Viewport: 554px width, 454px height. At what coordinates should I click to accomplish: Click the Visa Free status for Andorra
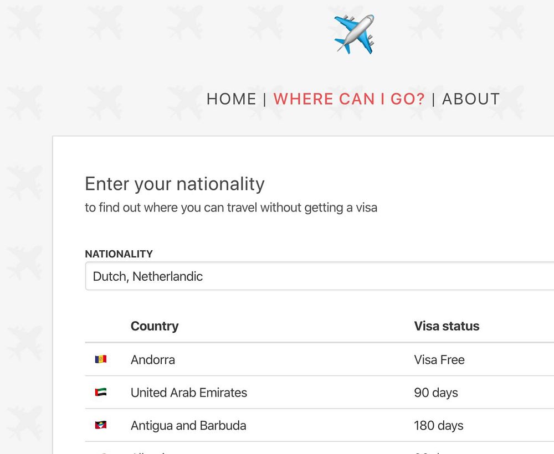(x=439, y=360)
